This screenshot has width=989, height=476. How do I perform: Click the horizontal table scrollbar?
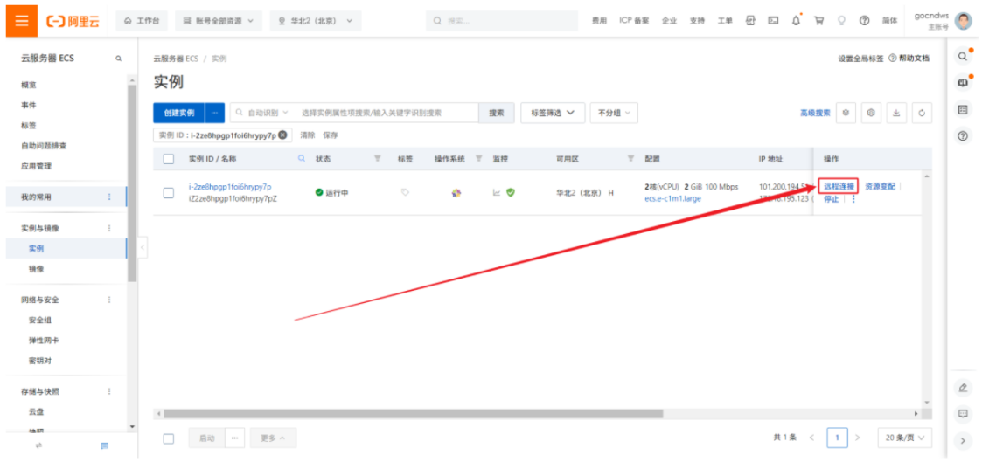click(x=413, y=414)
